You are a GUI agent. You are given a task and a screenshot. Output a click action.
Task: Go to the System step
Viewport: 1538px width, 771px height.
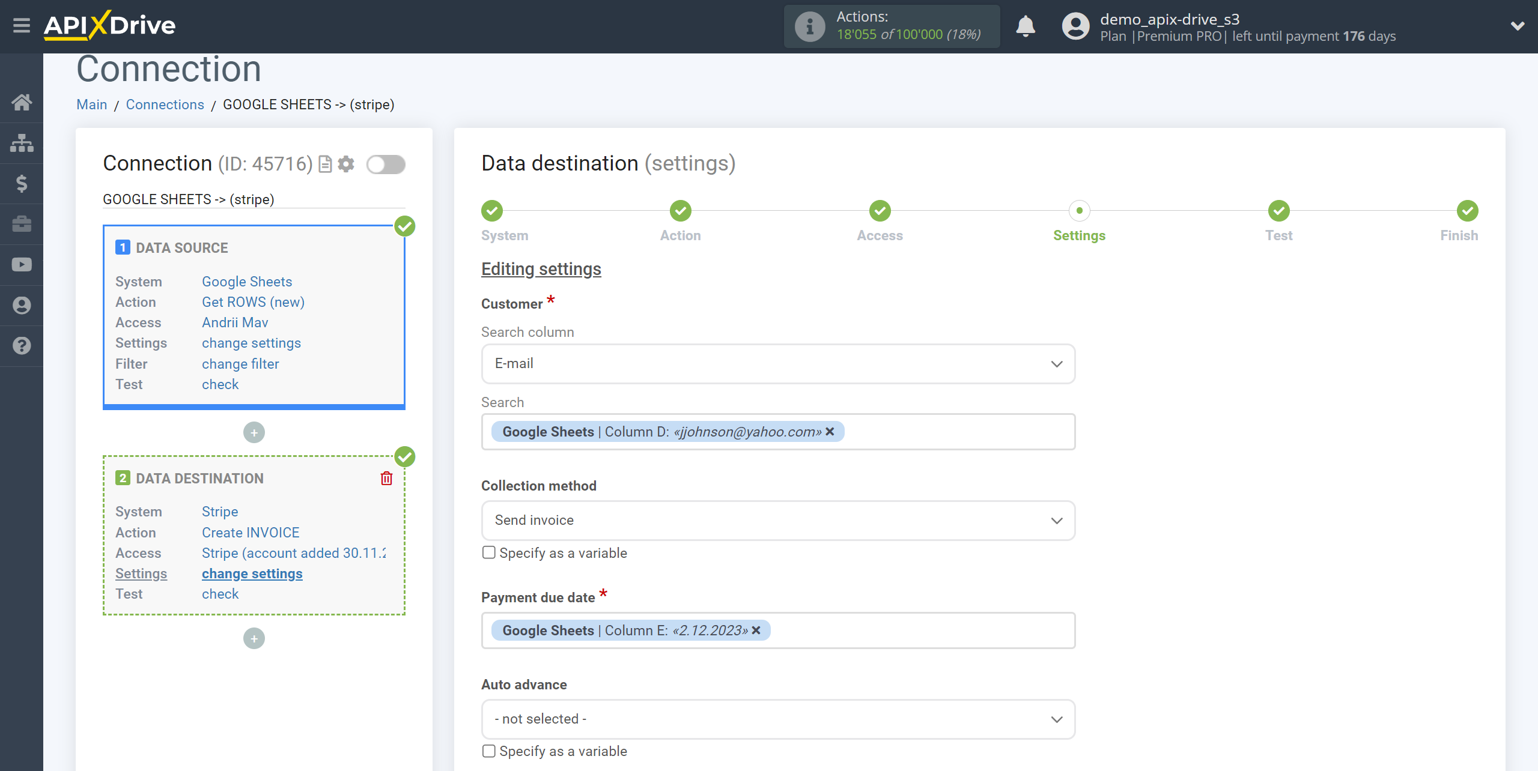tap(492, 211)
